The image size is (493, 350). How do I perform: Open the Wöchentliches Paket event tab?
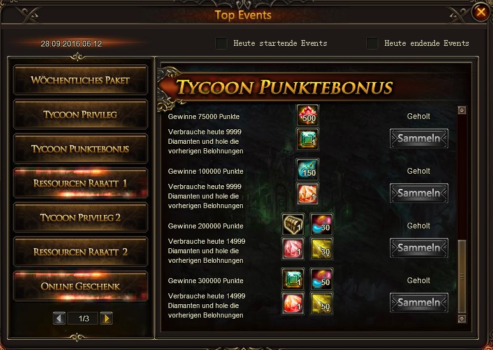[x=80, y=80]
